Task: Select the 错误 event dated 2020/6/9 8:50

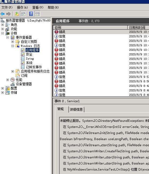Action: click(101, 81)
